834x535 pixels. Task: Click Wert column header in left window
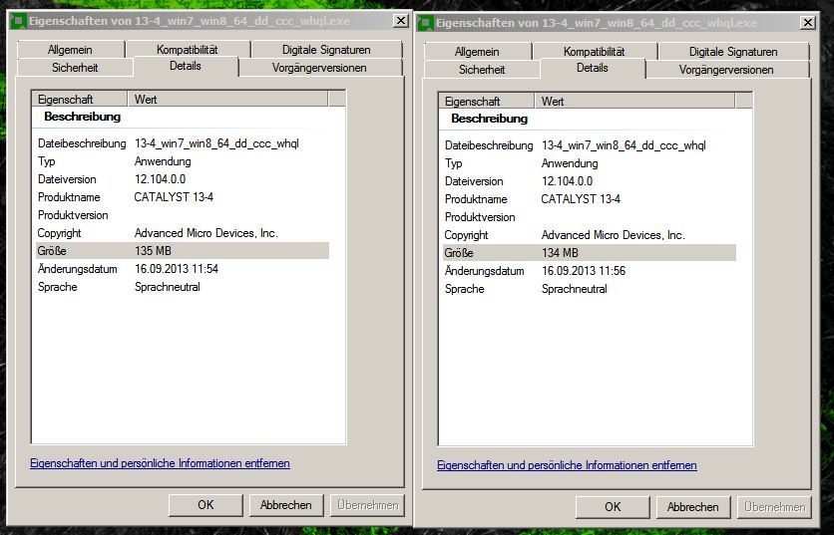pyautogui.click(x=227, y=100)
